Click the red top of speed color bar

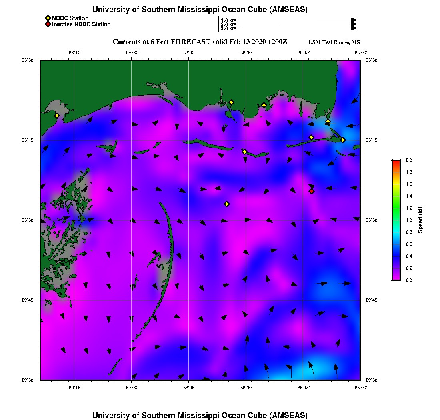396,162
